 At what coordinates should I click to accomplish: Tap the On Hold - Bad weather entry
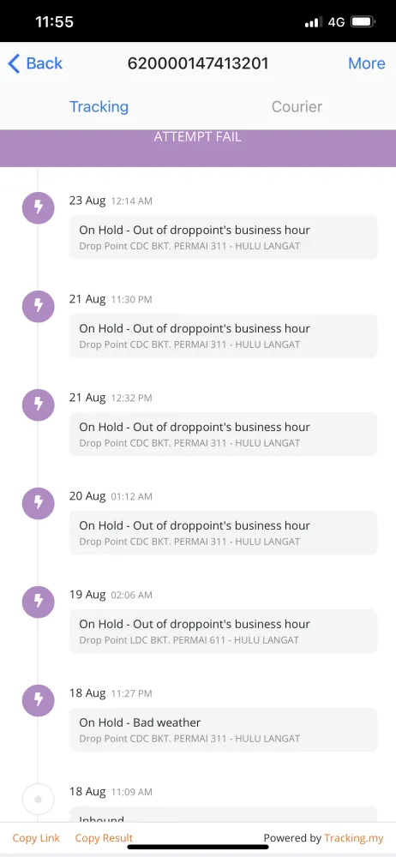pos(223,729)
